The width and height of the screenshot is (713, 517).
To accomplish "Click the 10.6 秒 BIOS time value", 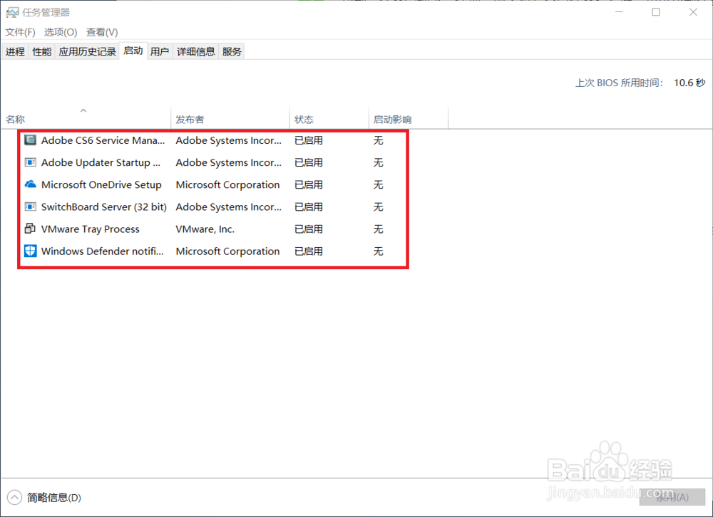I will [689, 83].
